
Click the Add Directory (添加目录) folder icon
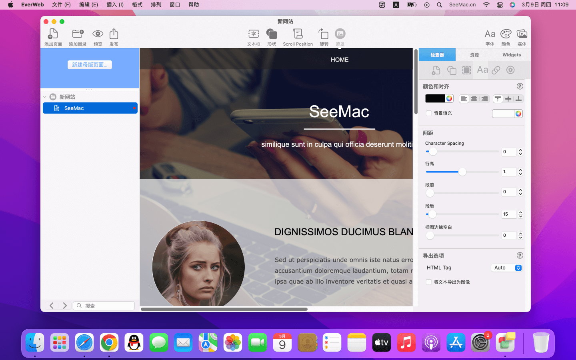(78, 34)
